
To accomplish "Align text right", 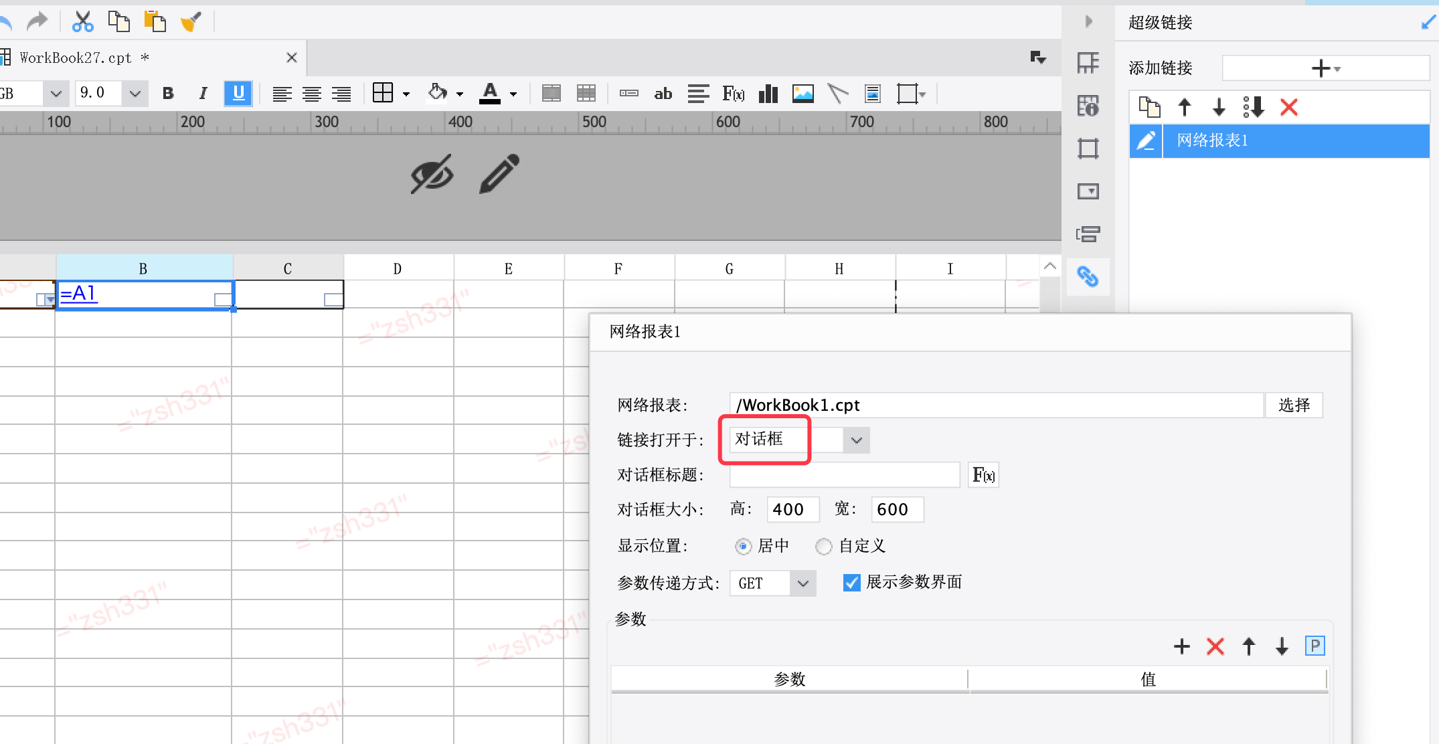I will pos(341,94).
